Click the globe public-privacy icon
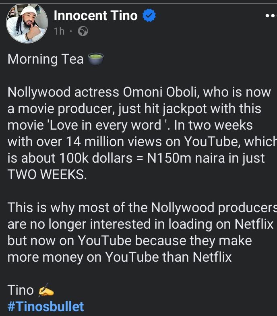The width and height of the screenshot is (277, 316). (x=83, y=31)
